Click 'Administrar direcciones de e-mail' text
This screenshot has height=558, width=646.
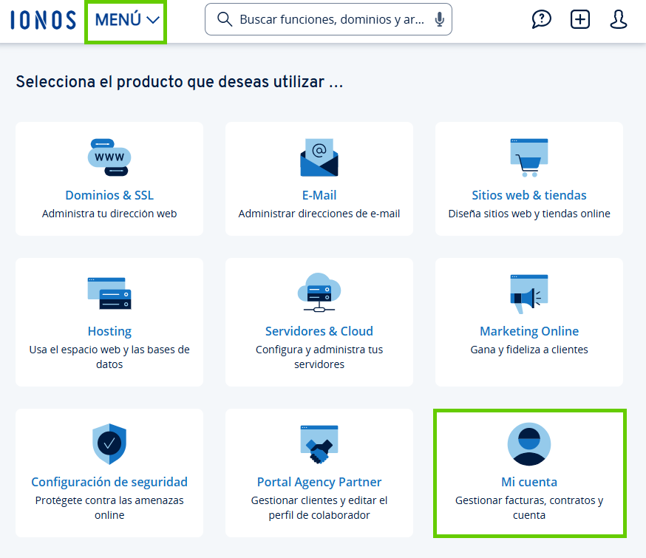[319, 214]
